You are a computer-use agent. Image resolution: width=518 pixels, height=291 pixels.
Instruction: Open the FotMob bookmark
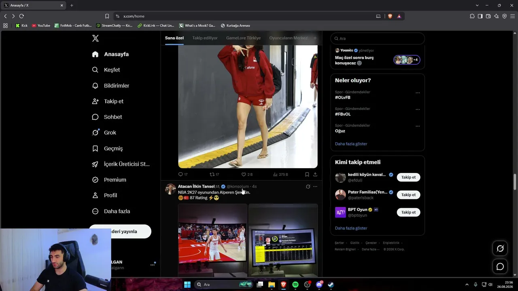pyautogui.click(x=73, y=25)
